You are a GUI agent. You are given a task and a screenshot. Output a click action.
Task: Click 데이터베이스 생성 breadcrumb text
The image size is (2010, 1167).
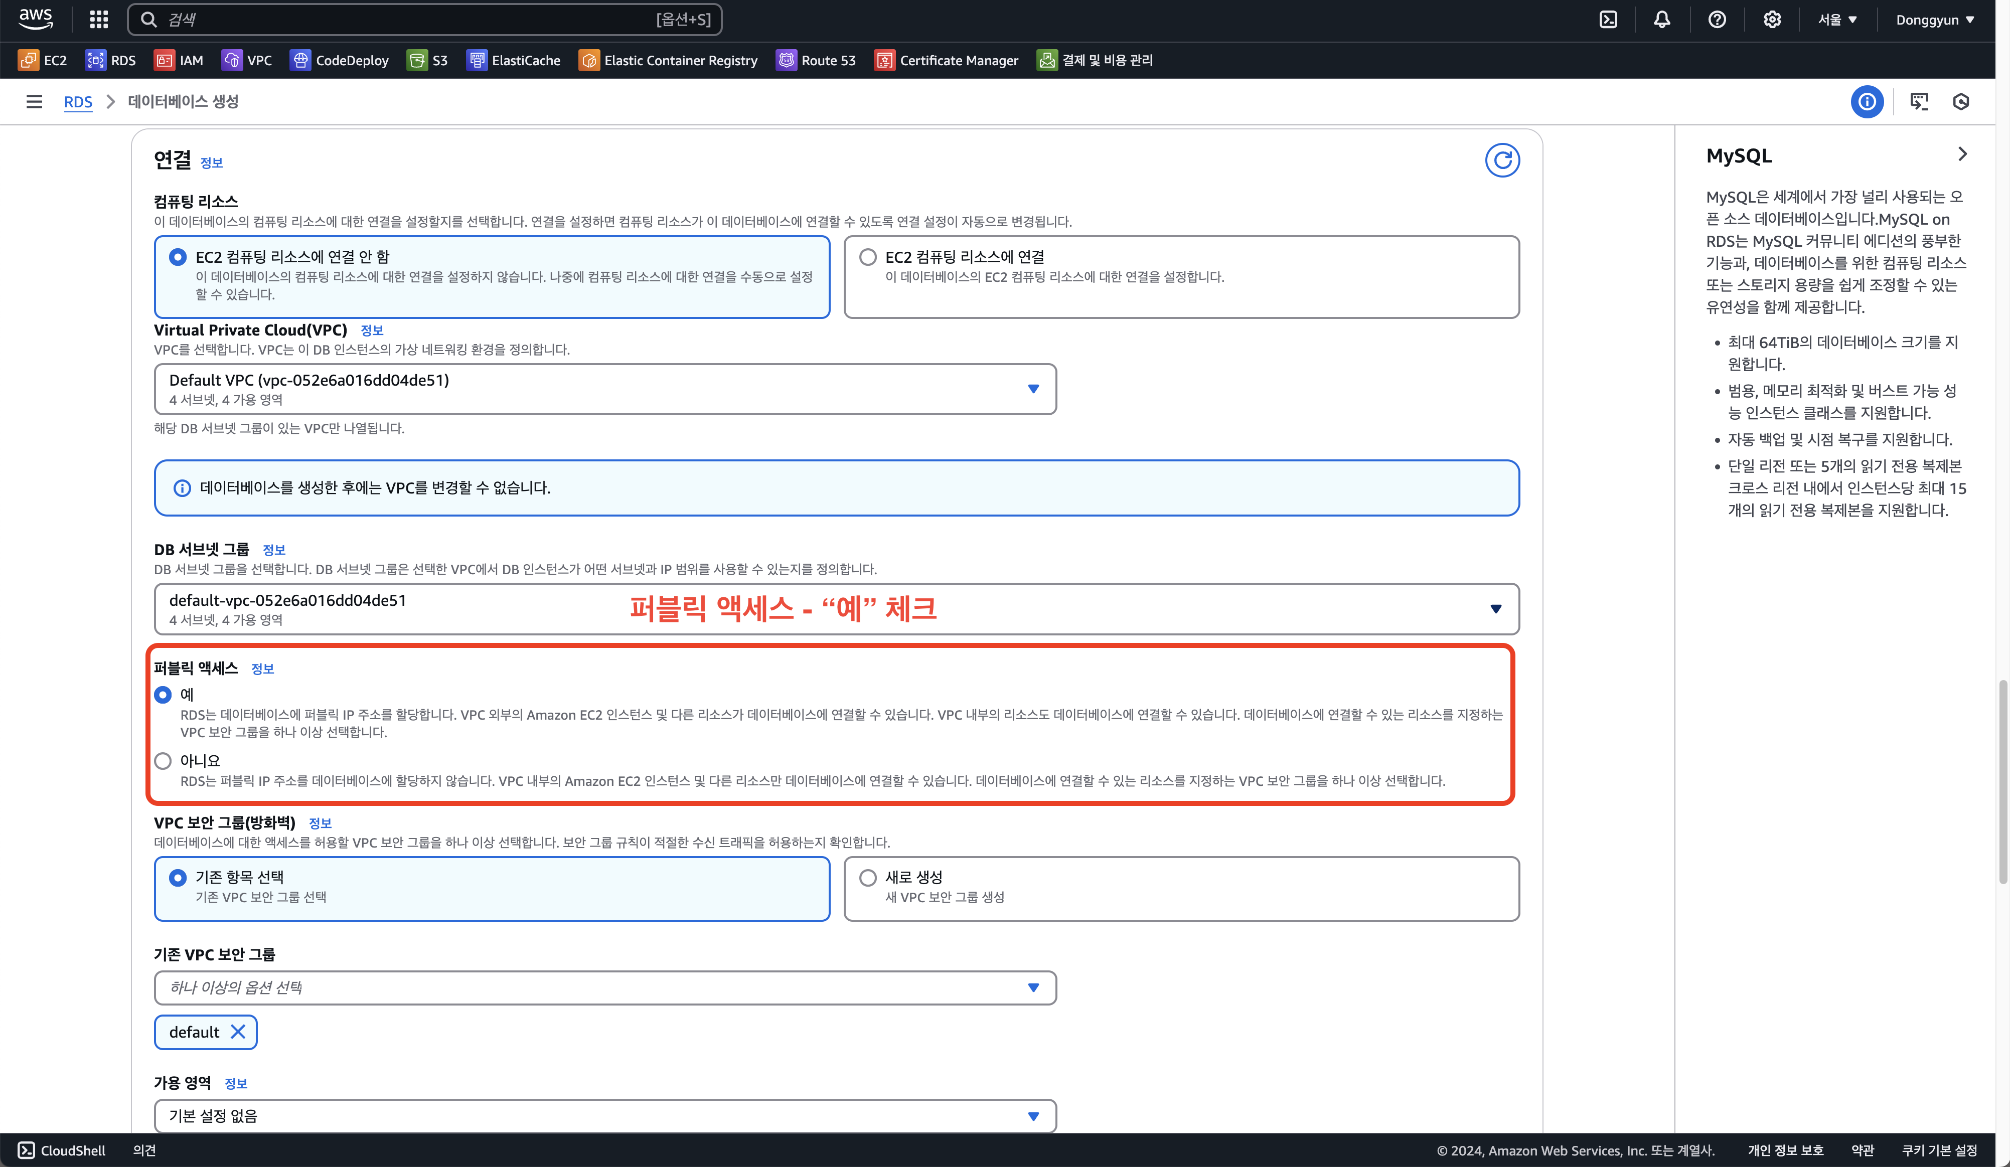(x=183, y=101)
